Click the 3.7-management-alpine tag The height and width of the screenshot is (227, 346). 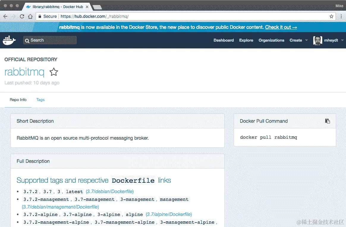click(125, 222)
